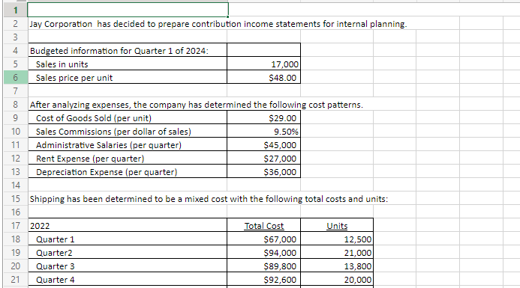This screenshot has height=288, width=520.
Task: Select the 'Quarter 3' label cell
Action: tap(128, 266)
